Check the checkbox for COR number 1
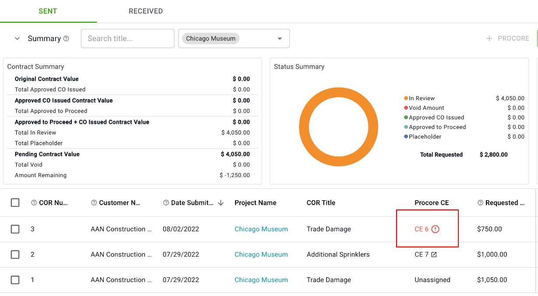The width and height of the screenshot is (538, 296). point(15,280)
